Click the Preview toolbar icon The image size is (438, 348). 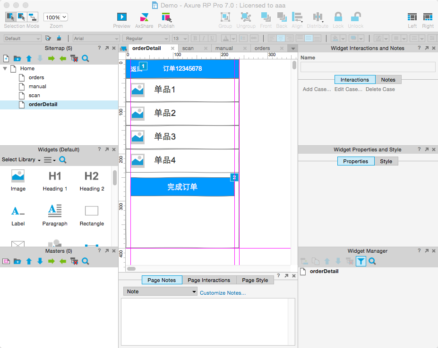[121, 17]
